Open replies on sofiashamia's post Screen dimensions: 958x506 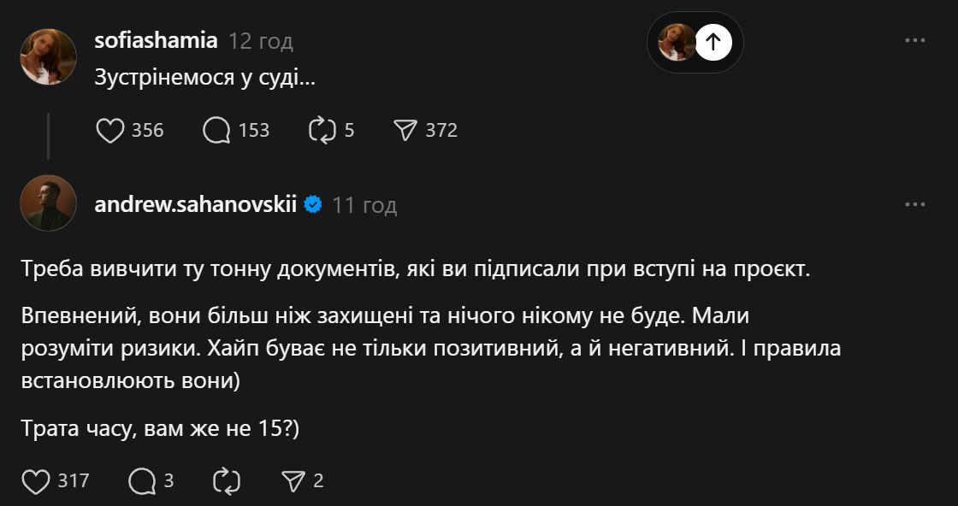coord(216,130)
